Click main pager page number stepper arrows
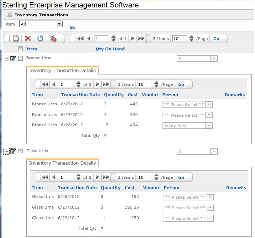255x238 pixels. (113, 38)
